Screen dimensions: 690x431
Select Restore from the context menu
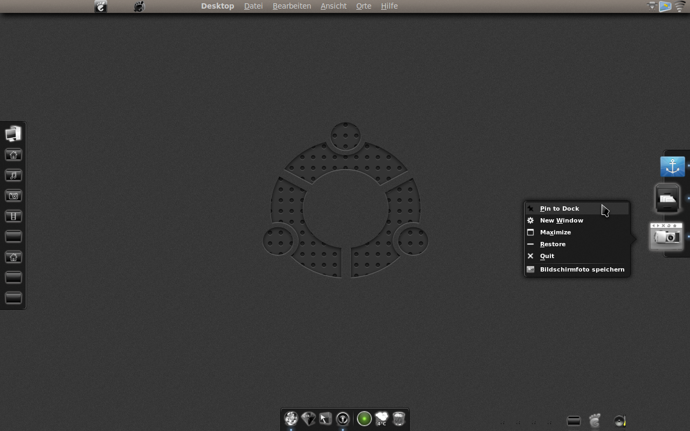pyautogui.click(x=577, y=244)
